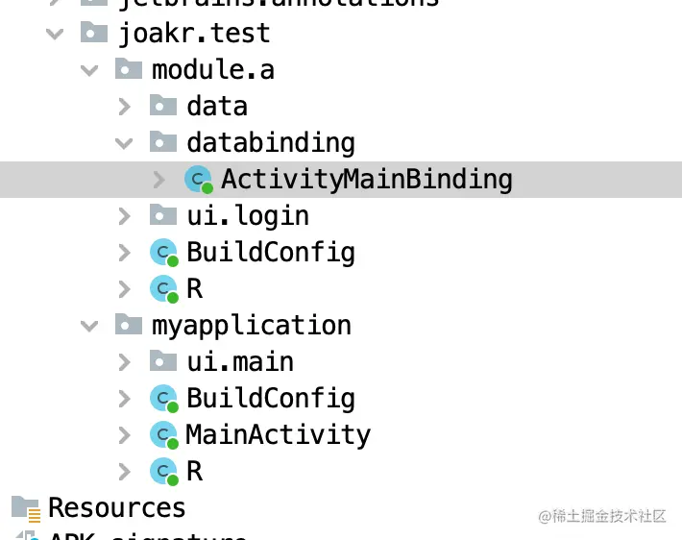The width and height of the screenshot is (682, 540).
Task: Expand the ui.main package chevron
Action: [125, 362]
